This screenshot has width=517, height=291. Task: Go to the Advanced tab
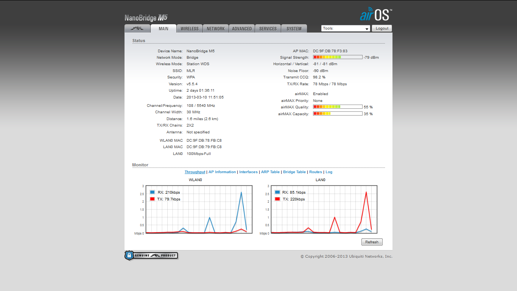242,28
